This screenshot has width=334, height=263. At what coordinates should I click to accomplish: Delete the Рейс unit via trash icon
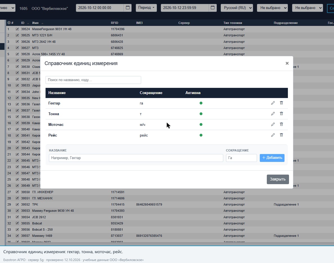pyautogui.click(x=281, y=135)
